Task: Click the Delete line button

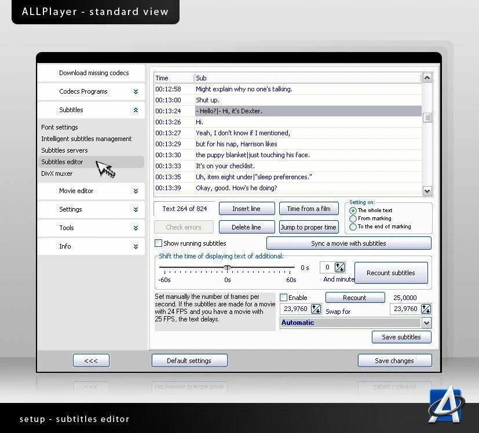Action: [247, 227]
